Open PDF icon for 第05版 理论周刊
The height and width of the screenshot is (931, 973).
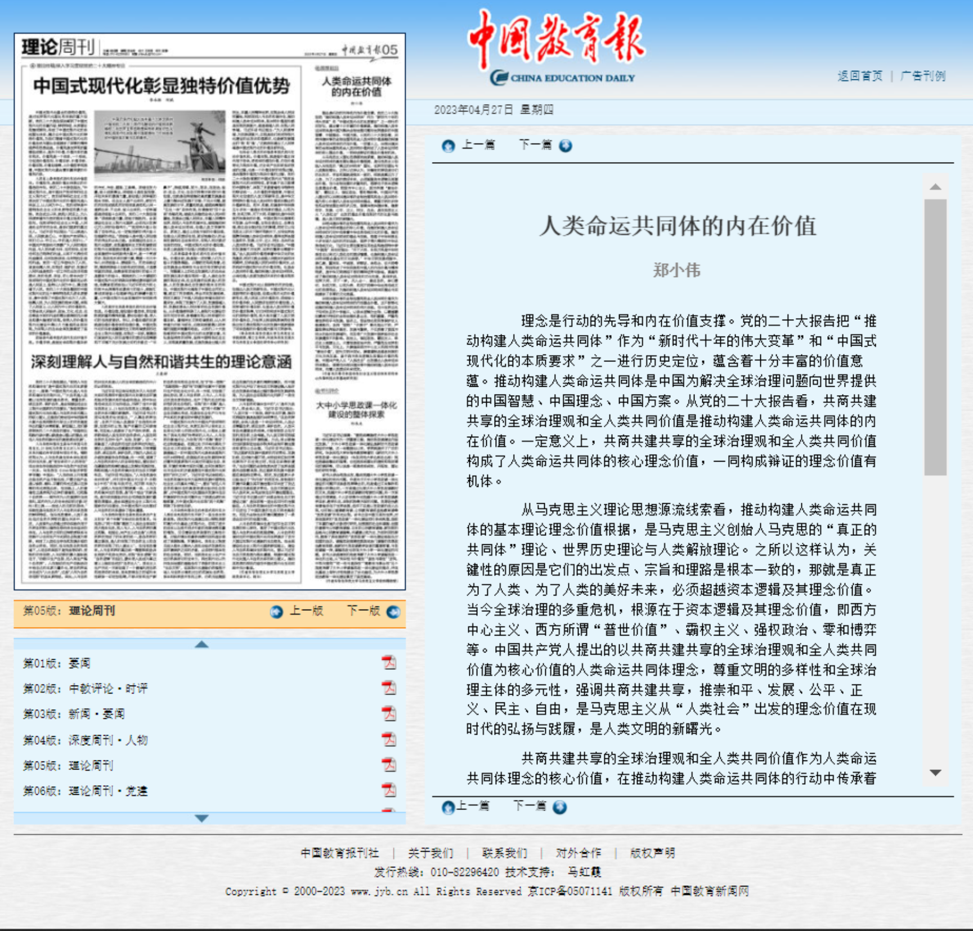pyautogui.click(x=389, y=765)
